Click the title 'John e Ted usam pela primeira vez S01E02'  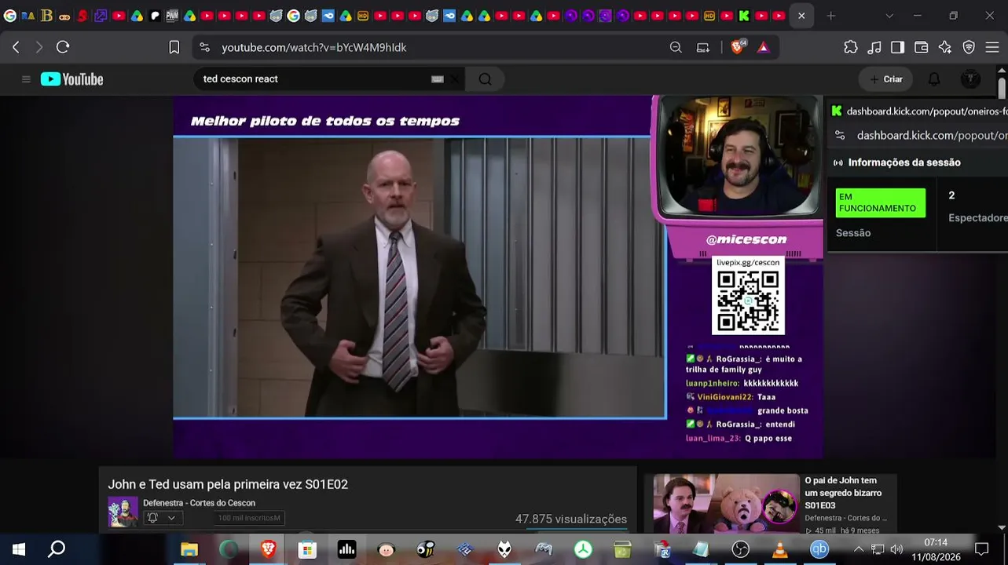click(x=228, y=484)
